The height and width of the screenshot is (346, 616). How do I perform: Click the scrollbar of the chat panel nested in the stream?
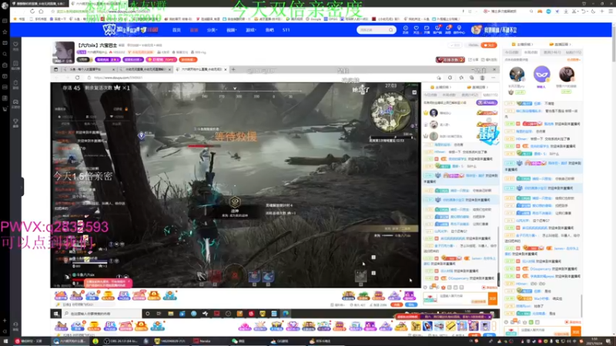[498, 257]
